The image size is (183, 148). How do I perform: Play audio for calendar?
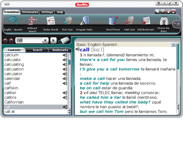(x=65, y=79)
